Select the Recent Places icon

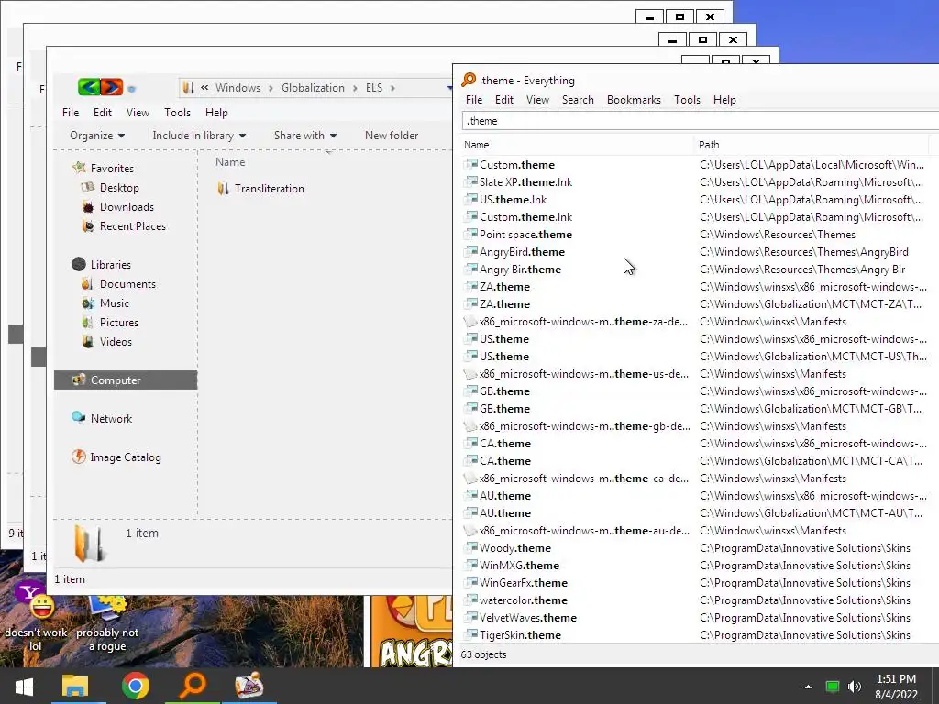point(88,226)
